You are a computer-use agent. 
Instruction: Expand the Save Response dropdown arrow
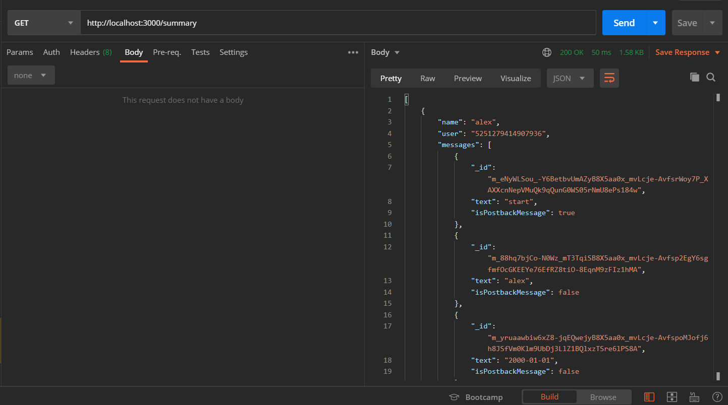[x=718, y=52]
